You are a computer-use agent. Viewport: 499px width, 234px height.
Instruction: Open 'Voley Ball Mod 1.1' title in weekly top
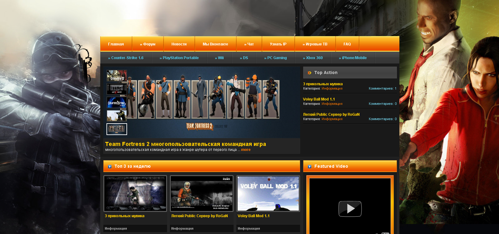pos(254,216)
